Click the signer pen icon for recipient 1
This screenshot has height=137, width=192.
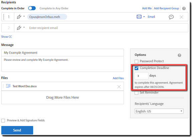pyautogui.click(x=19, y=17)
